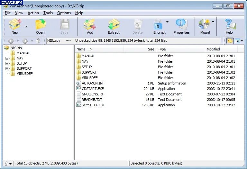The image size is (247, 169).
Task: Select the CDSTART.EXE application icon
Action: (78, 89)
